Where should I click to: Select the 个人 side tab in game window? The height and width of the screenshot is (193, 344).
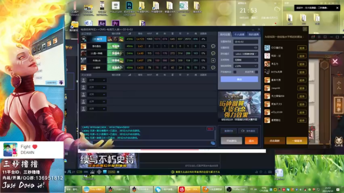coord(338,85)
